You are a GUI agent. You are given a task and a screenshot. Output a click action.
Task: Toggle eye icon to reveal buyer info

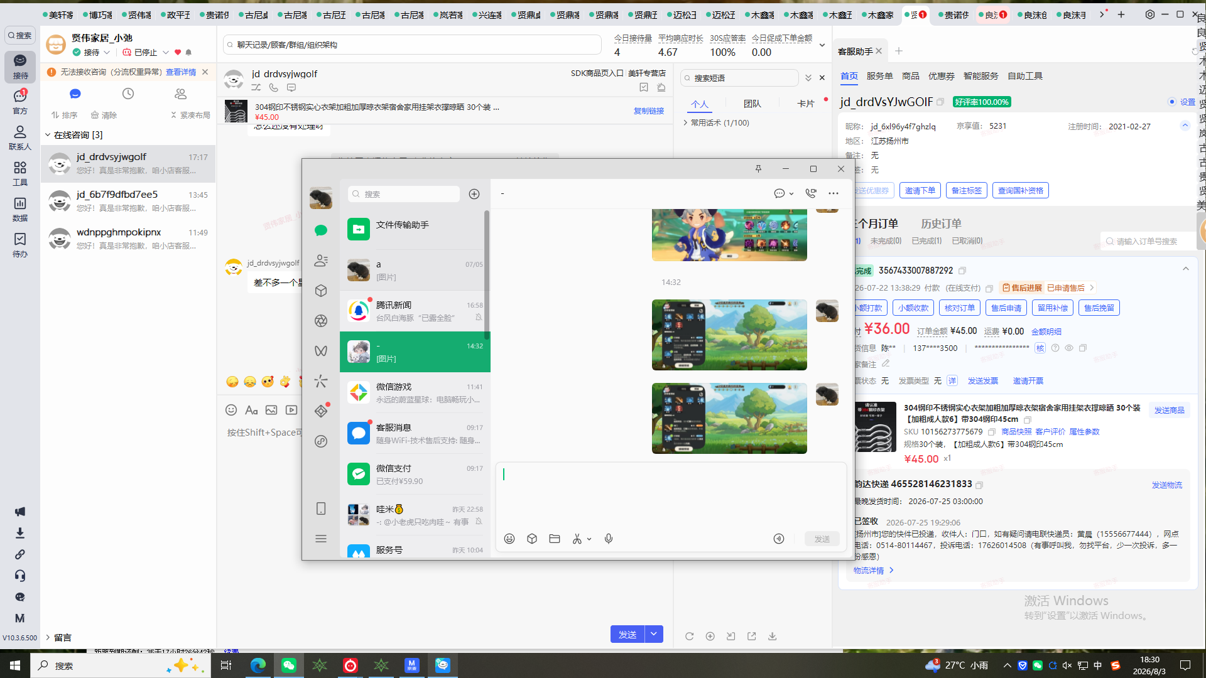pos(1069,348)
